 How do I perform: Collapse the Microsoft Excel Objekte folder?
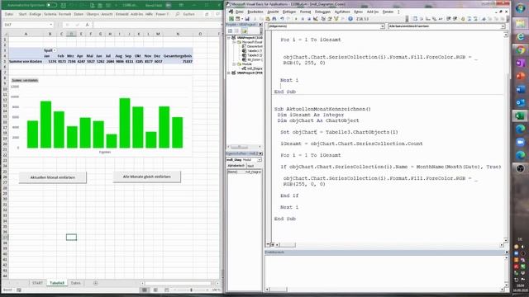234,42
